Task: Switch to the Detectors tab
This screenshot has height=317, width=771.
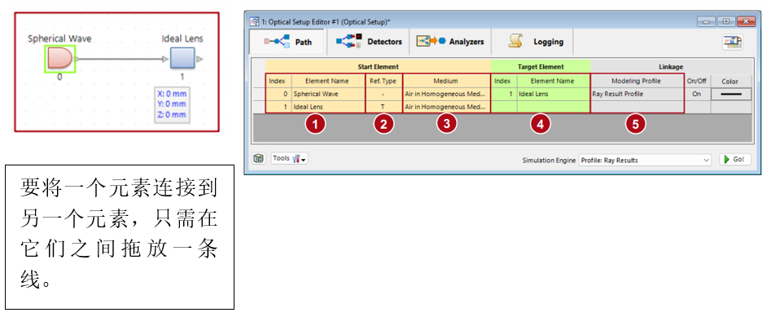Action: (x=369, y=42)
